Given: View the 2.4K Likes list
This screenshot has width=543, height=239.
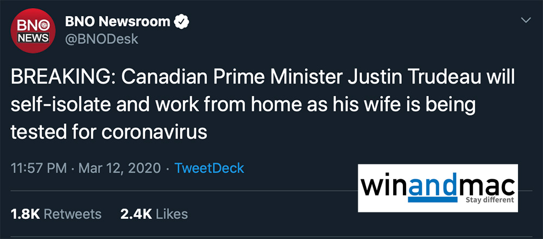Looking at the screenshot, I should click(154, 213).
